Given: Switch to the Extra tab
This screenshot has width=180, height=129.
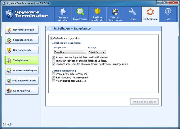Looking at the screenshot, I should click(x=133, y=14).
